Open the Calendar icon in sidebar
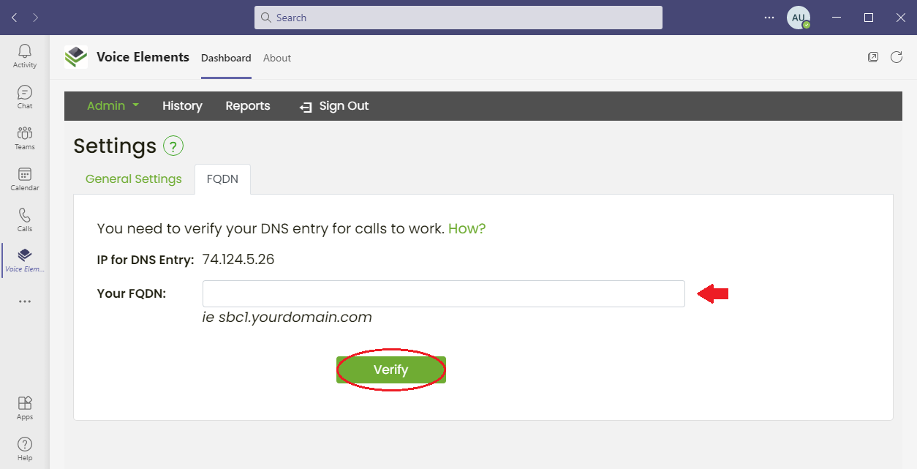 pos(25,174)
